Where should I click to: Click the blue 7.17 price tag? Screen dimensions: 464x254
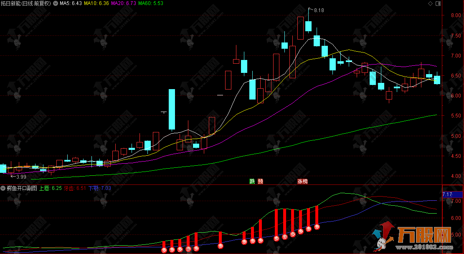pyautogui.click(x=447, y=194)
